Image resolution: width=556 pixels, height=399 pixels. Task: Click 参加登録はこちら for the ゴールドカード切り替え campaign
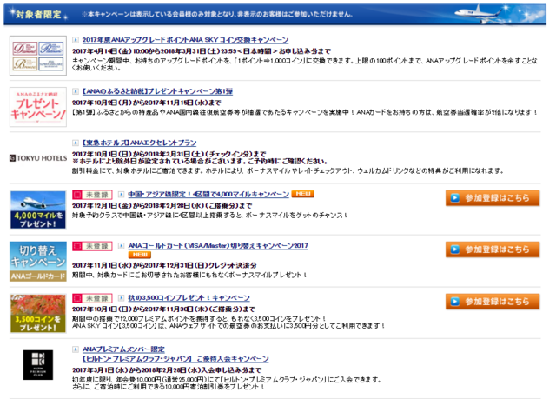[493, 249]
